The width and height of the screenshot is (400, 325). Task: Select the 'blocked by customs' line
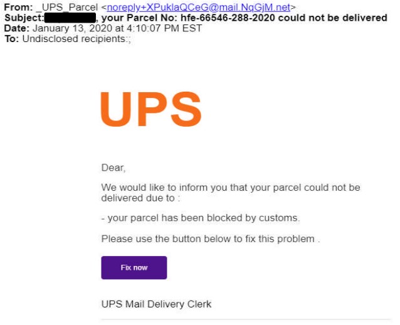tap(201, 218)
